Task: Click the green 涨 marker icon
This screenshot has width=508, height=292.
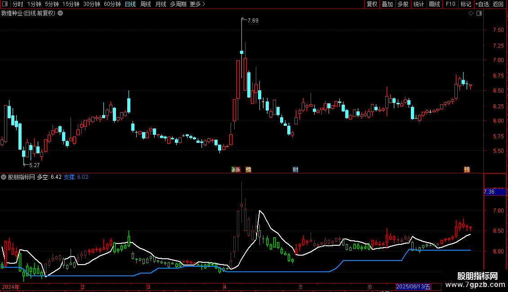Action: [x=233, y=170]
